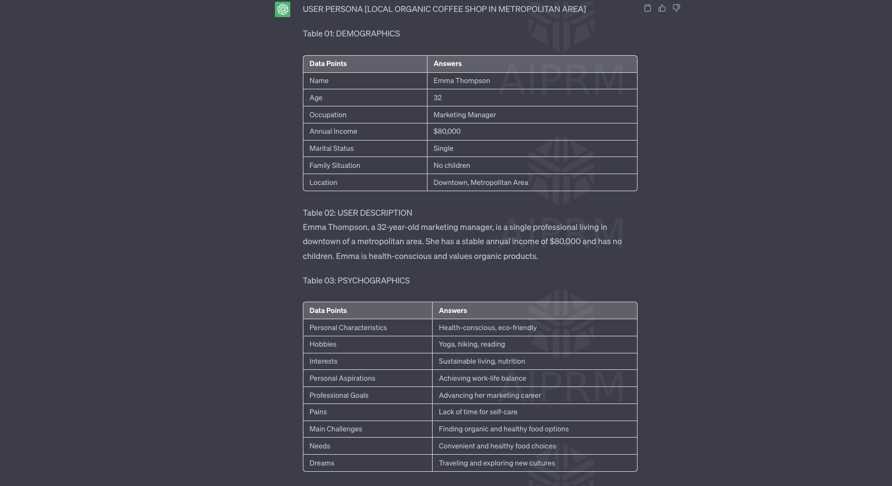
Task: Click the '$80,000' income table cell
Action: 532,131
